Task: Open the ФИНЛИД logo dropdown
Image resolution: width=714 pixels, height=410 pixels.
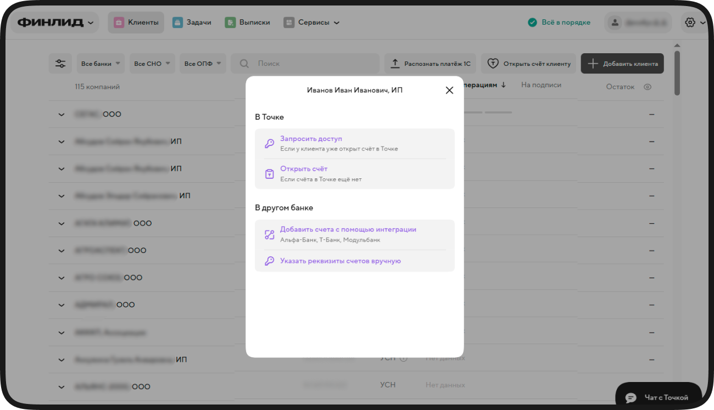Action: tap(55, 23)
